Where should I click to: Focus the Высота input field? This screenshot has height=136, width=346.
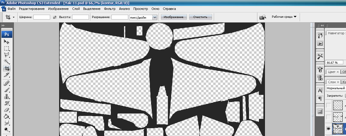(80, 17)
